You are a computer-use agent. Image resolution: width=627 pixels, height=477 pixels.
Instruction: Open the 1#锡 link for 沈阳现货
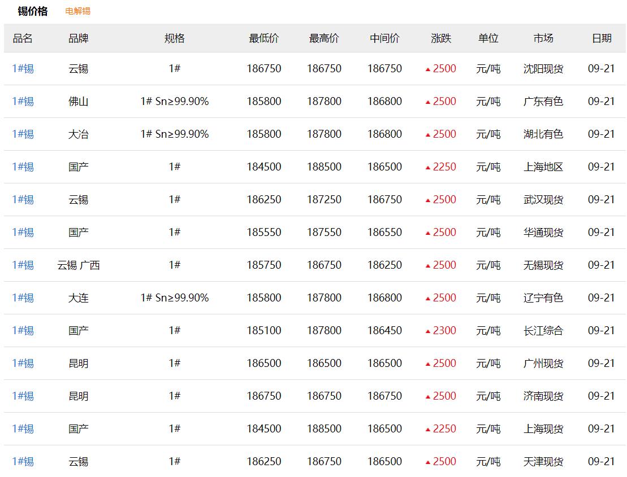pos(23,69)
